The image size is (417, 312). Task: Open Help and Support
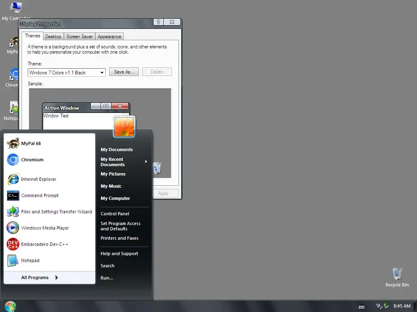tap(119, 253)
